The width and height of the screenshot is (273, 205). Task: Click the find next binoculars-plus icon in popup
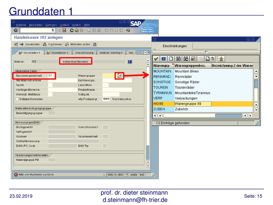pyautogui.click(x=186, y=59)
